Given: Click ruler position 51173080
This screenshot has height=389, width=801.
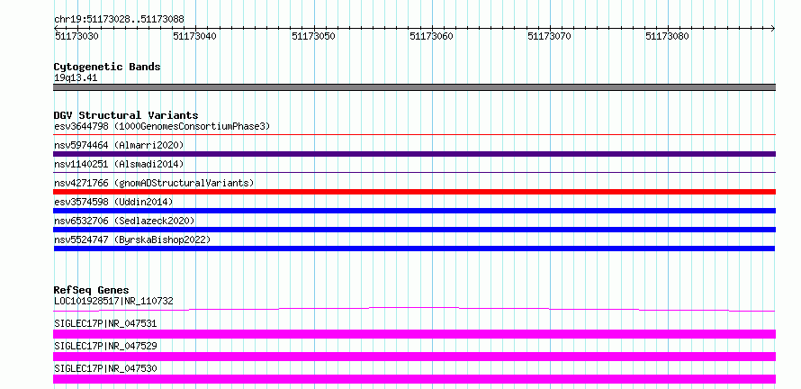Looking at the screenshot, I should pyautogui.click(x=667, y=36).
